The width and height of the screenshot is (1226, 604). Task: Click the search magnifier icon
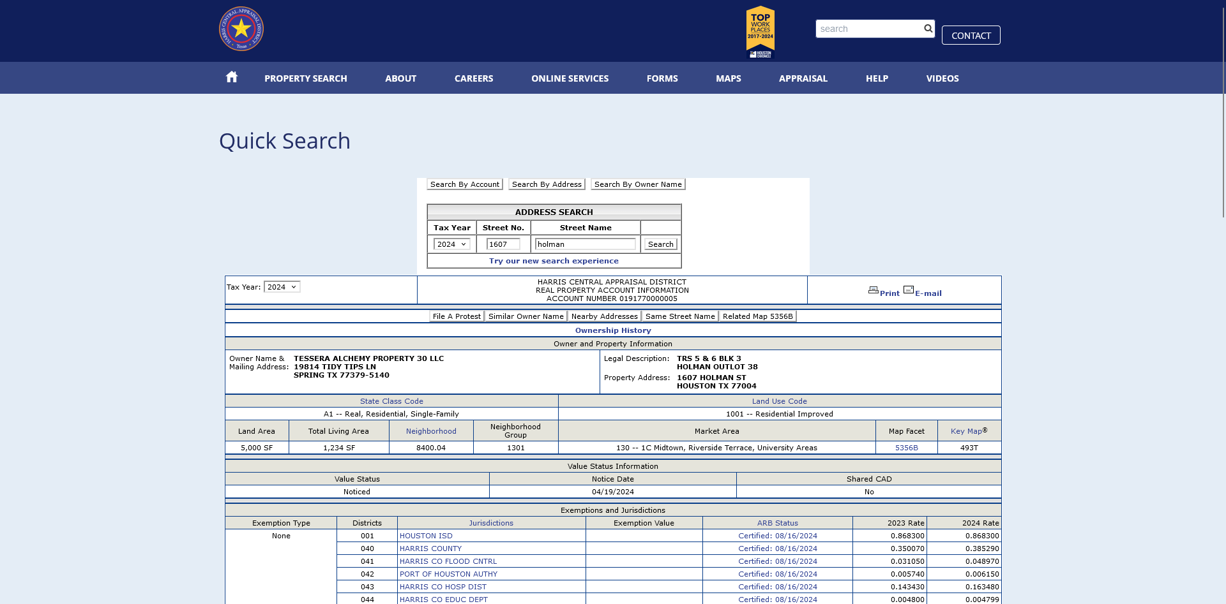click(928, 29)
